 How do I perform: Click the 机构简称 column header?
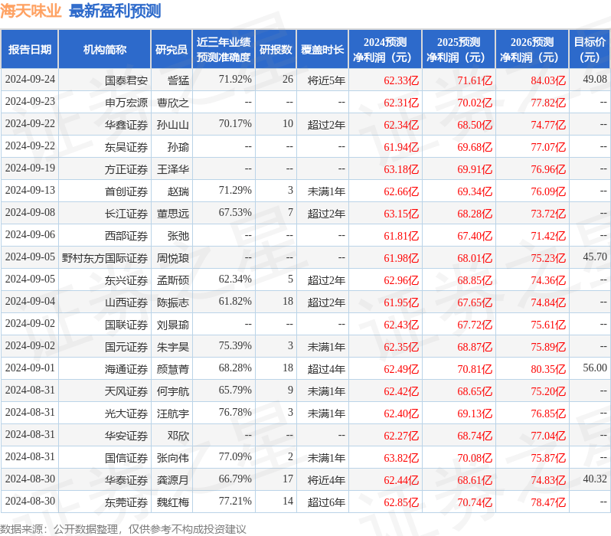(x=104, y=50)
